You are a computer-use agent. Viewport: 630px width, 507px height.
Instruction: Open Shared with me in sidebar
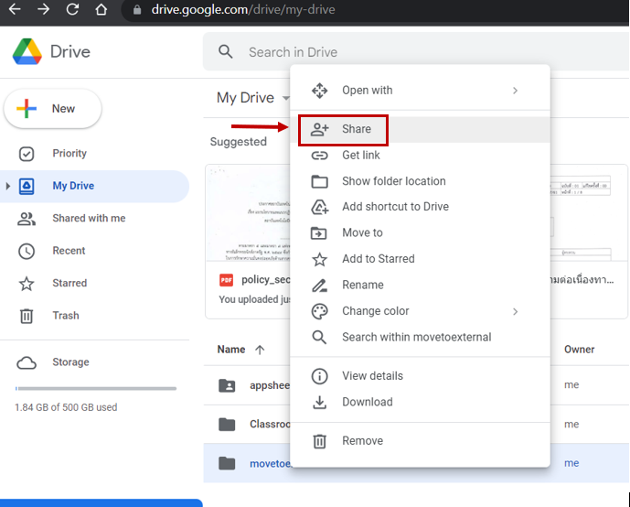tap(89, 219)
